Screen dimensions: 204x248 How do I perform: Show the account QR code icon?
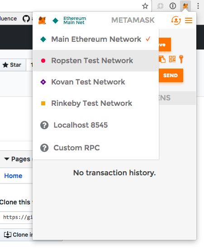point(172,59)
